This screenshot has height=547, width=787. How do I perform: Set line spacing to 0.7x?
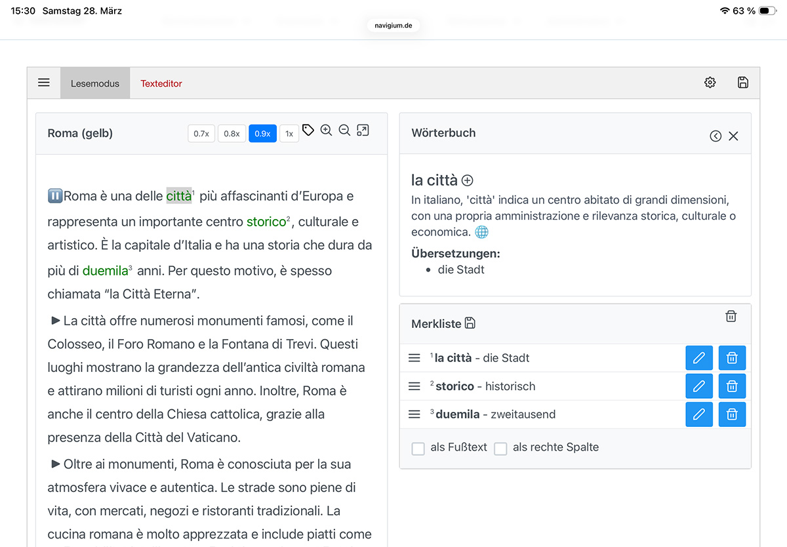click(201, 134)
